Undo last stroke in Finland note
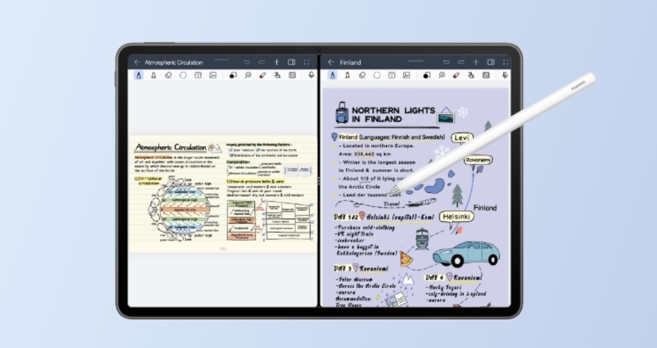657x348 pixels. (x=445, y=62)
